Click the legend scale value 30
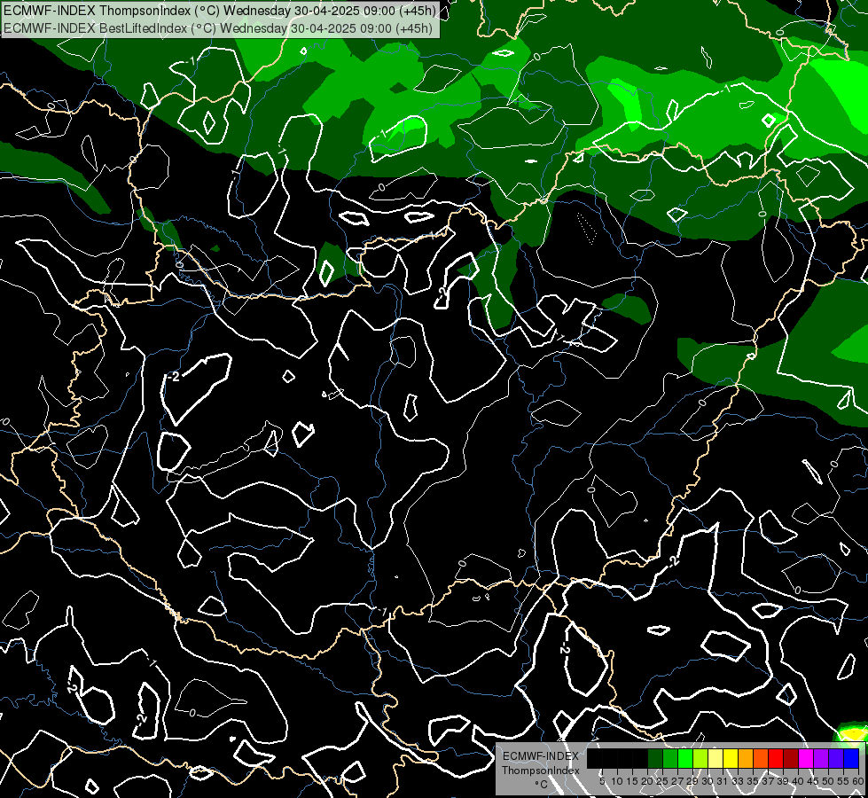868x798 pixels. (708, 781)
